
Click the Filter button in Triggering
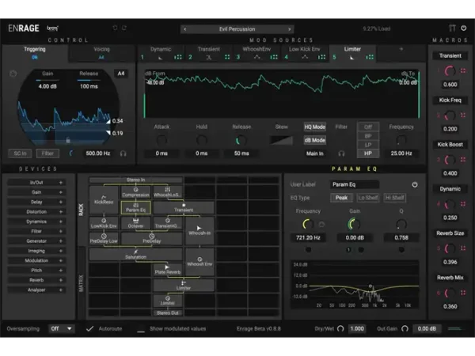[x=47, y=153]
